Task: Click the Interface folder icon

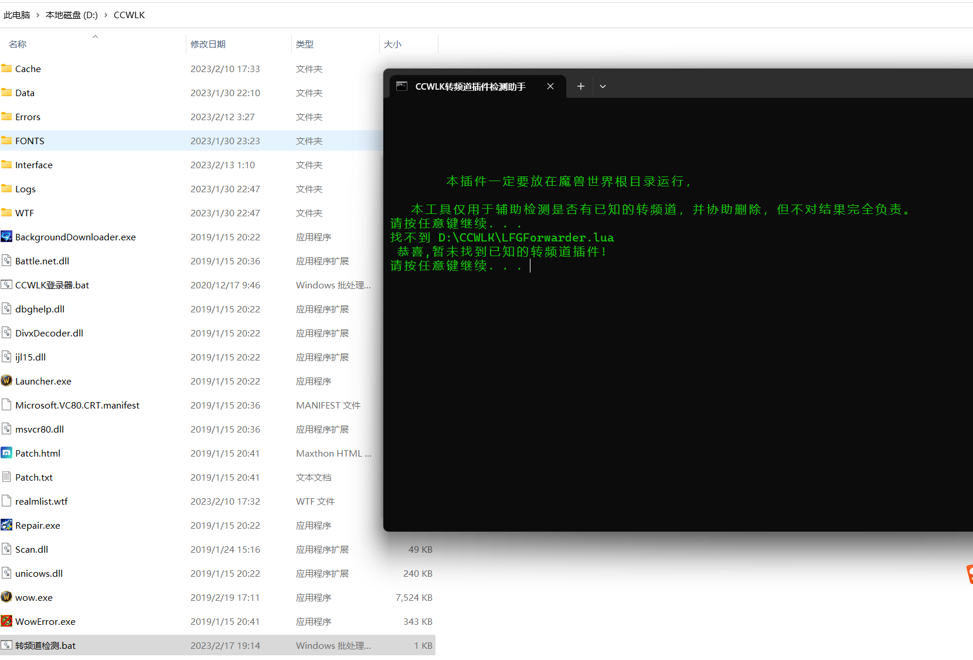Action: pyautogui.click(x=6, y=165)
